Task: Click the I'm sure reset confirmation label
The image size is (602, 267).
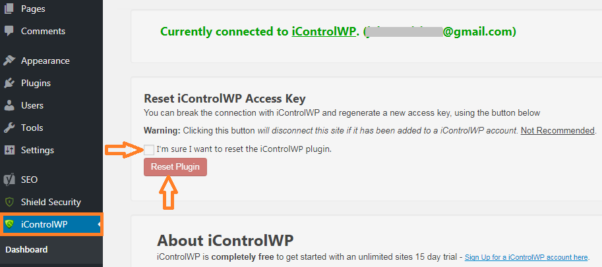Action: (244, 149)
